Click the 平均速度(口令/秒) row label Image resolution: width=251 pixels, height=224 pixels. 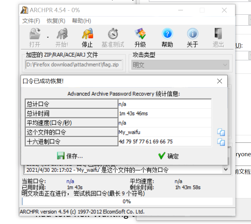point(71,123)
